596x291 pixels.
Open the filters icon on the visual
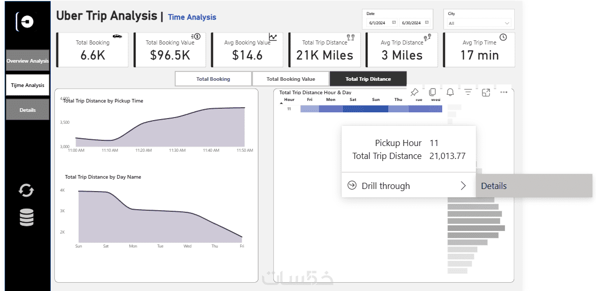pyautogui.click(x=468, y=92)
